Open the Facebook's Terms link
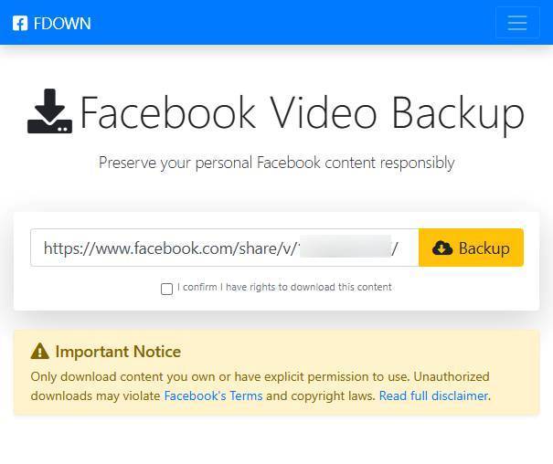Screen dimensions: 553x464 [213, 395]
